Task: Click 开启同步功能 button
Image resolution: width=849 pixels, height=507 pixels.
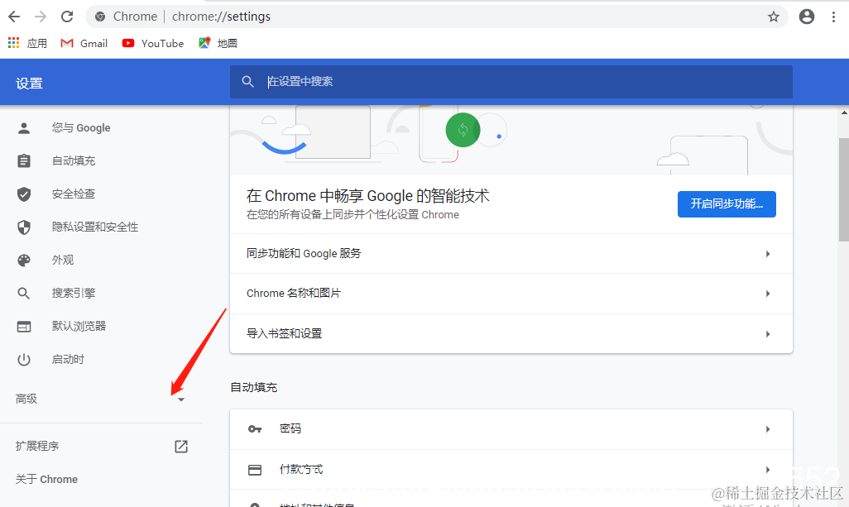Action: click(x=727, y=204)
